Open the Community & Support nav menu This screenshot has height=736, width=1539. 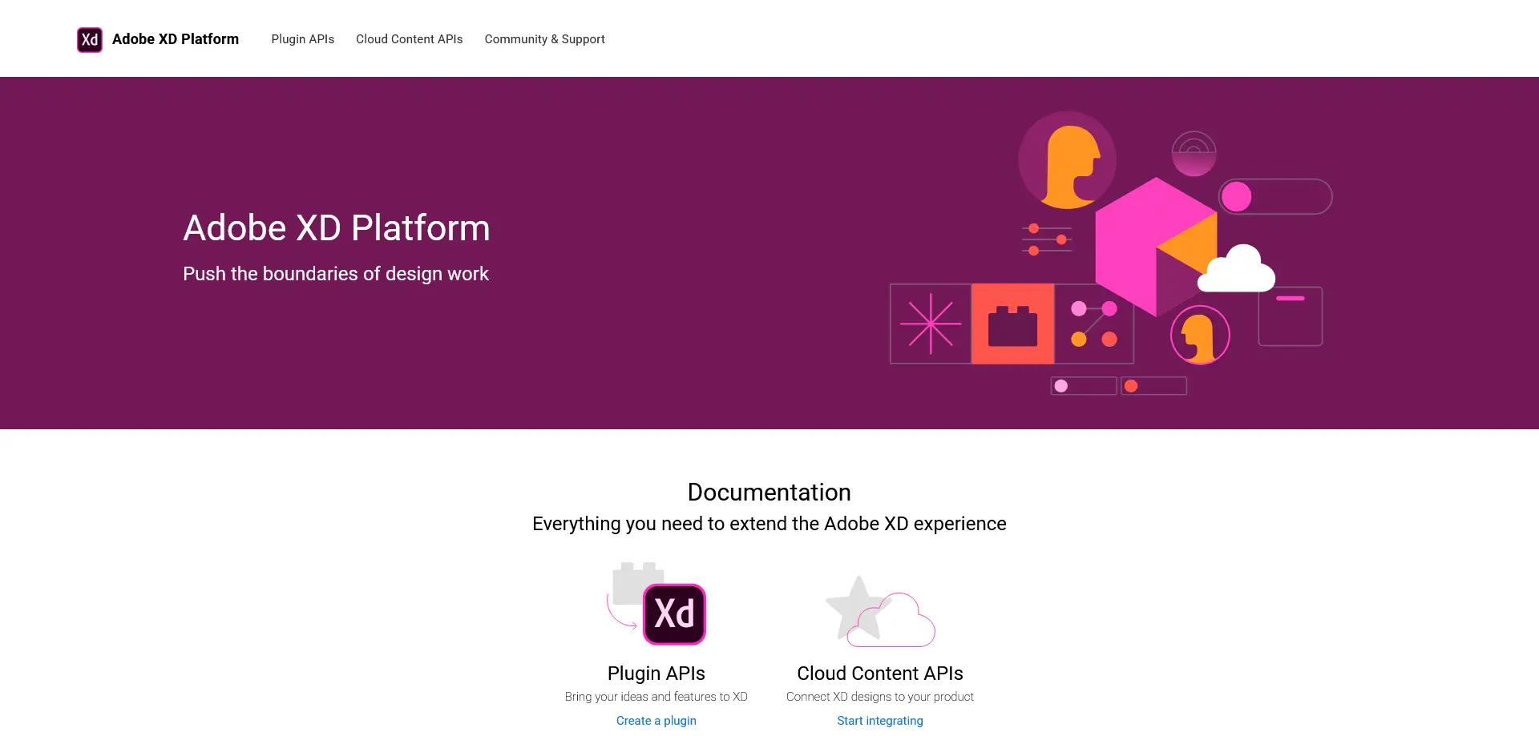tap(544, 39)
